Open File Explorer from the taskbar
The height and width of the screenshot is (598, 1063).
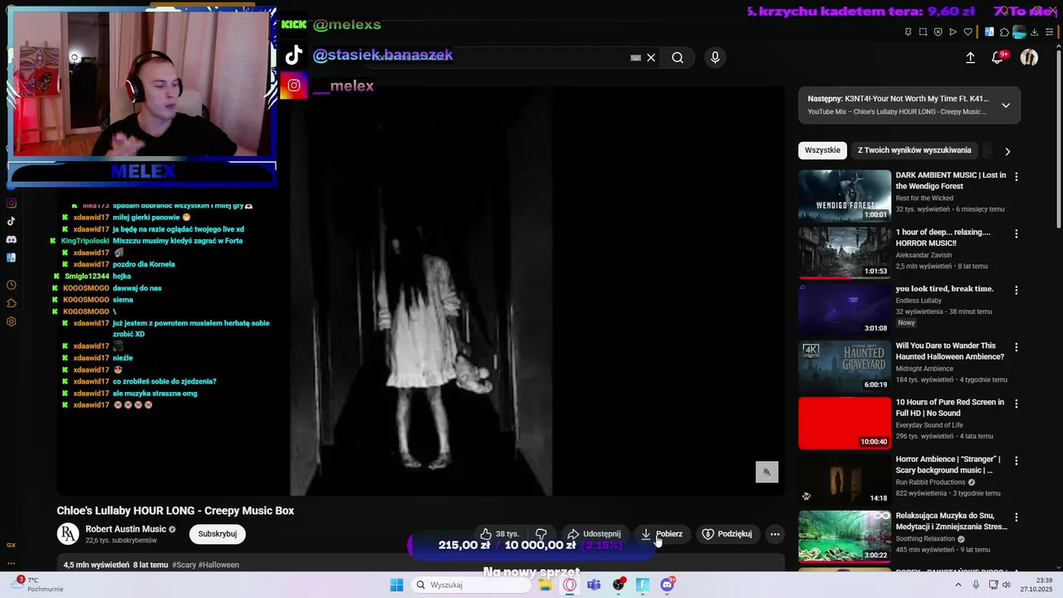[x=545, y=585]
